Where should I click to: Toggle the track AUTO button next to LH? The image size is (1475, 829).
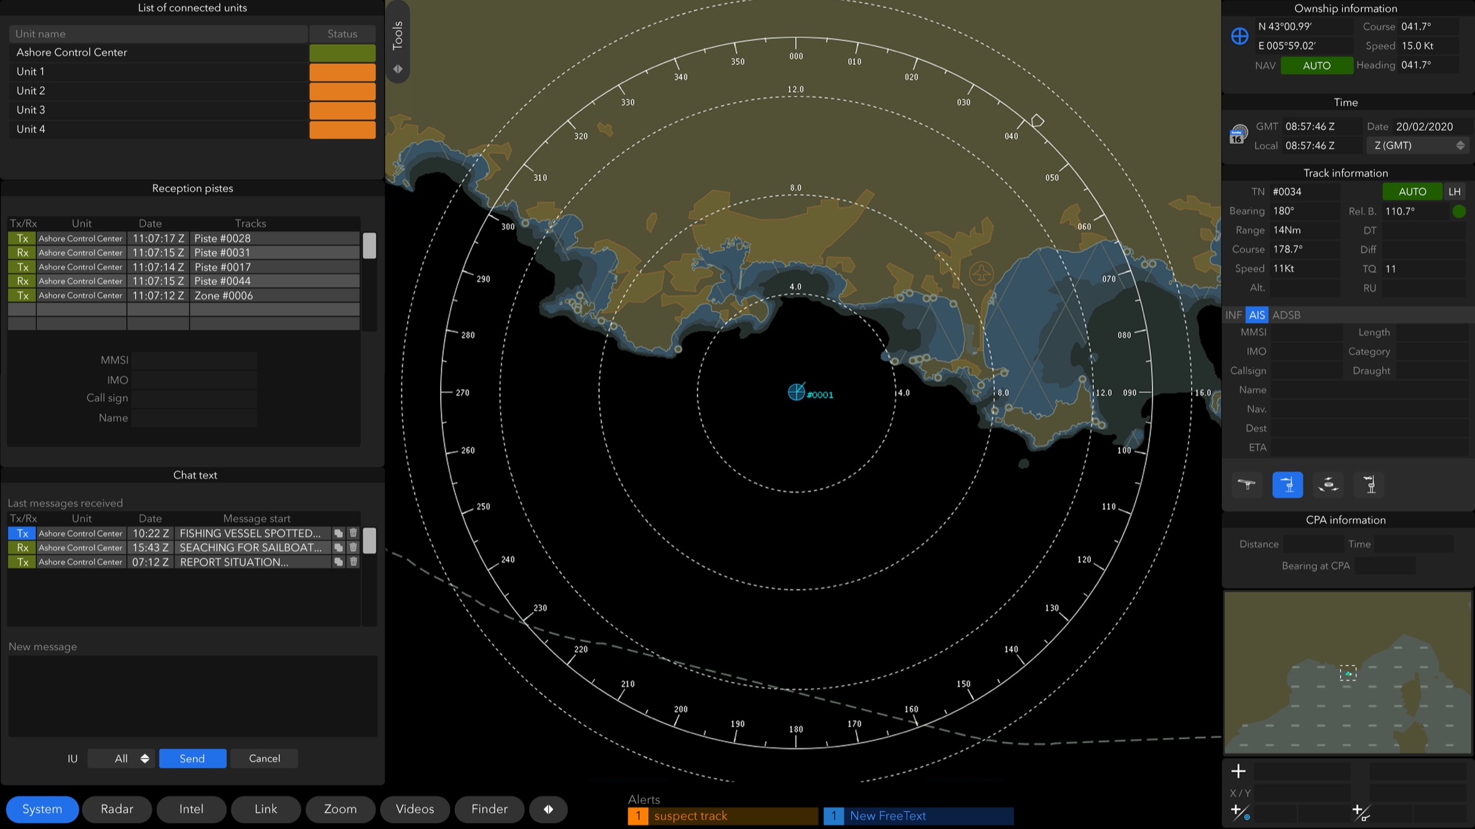1412,192
